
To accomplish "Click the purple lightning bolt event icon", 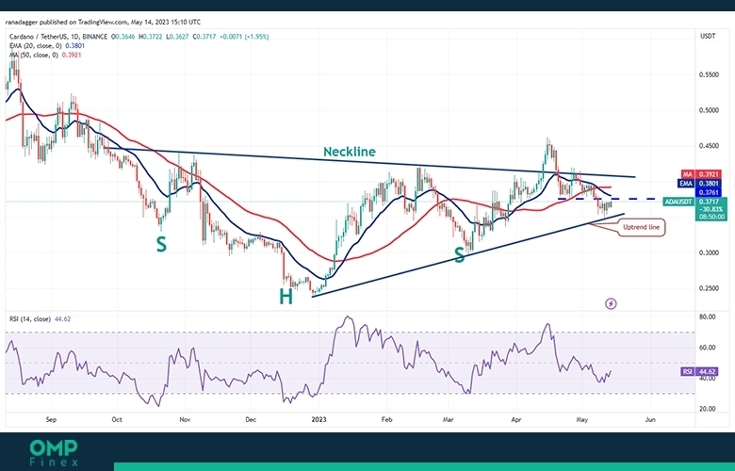I will click(611, 303).
